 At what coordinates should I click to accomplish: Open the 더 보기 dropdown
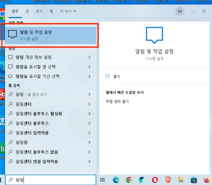tap(68, 11)
